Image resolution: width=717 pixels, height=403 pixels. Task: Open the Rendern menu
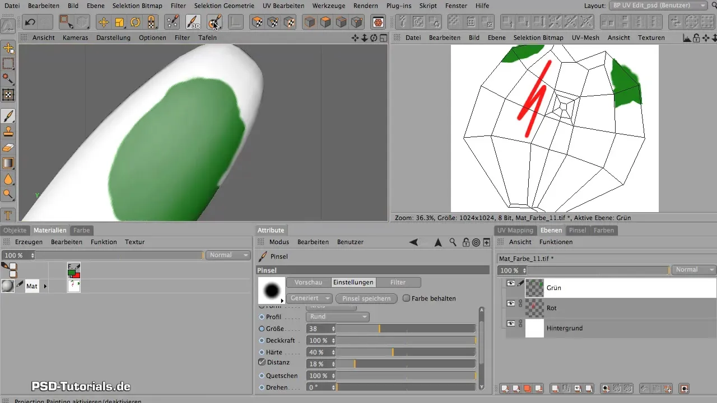(366, 6)
